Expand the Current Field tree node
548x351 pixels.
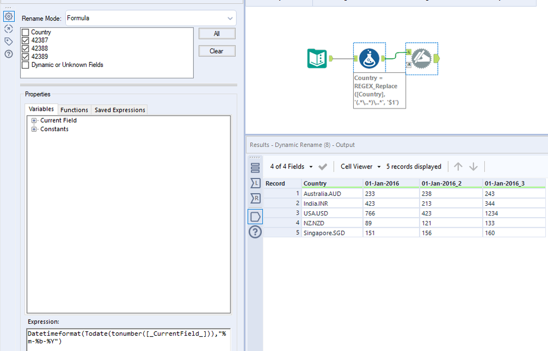point(35,121)
